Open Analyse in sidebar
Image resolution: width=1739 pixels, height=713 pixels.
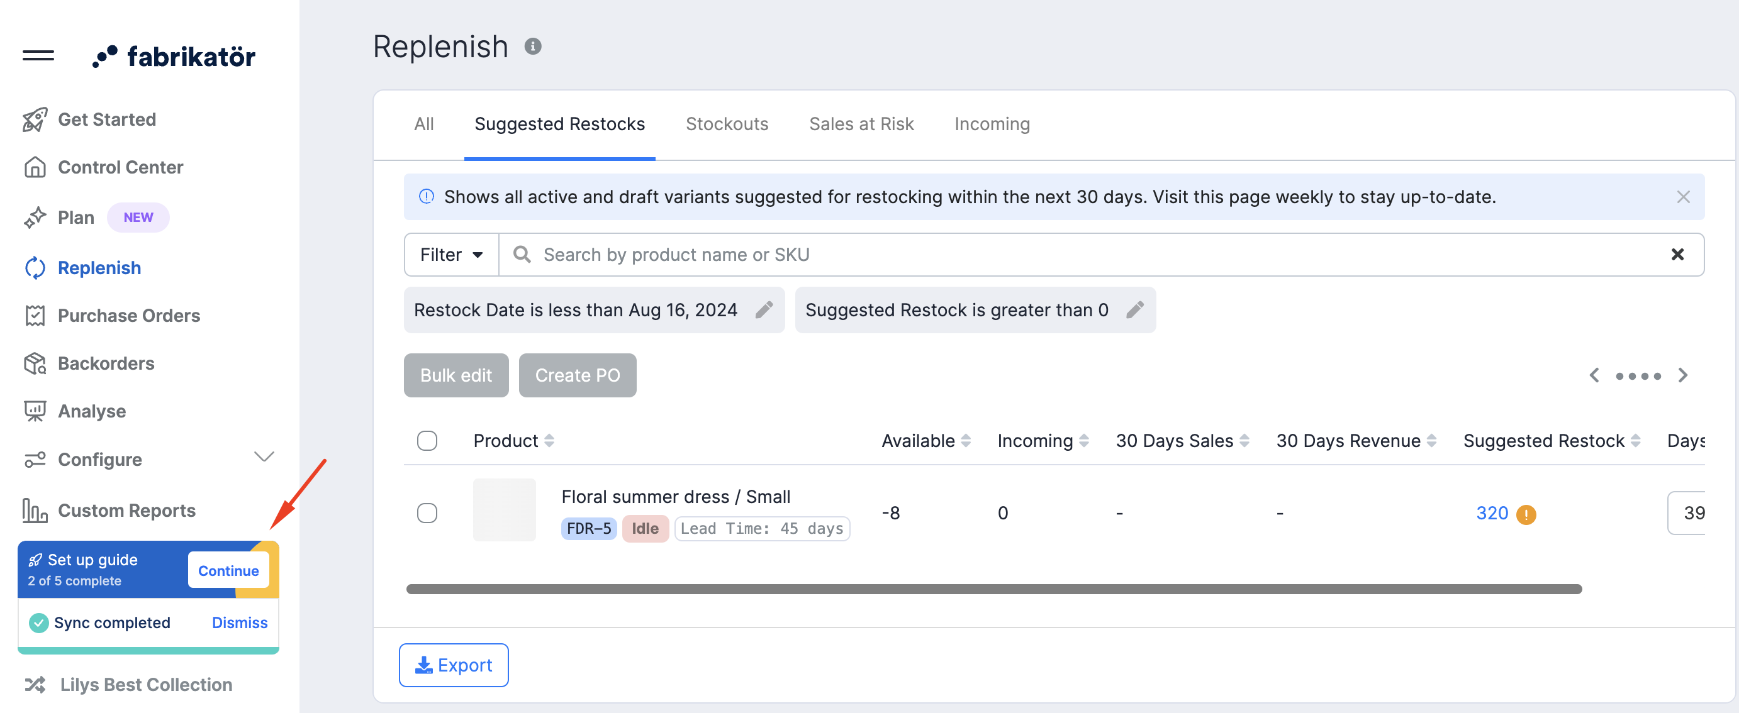(x=92, y=411)
